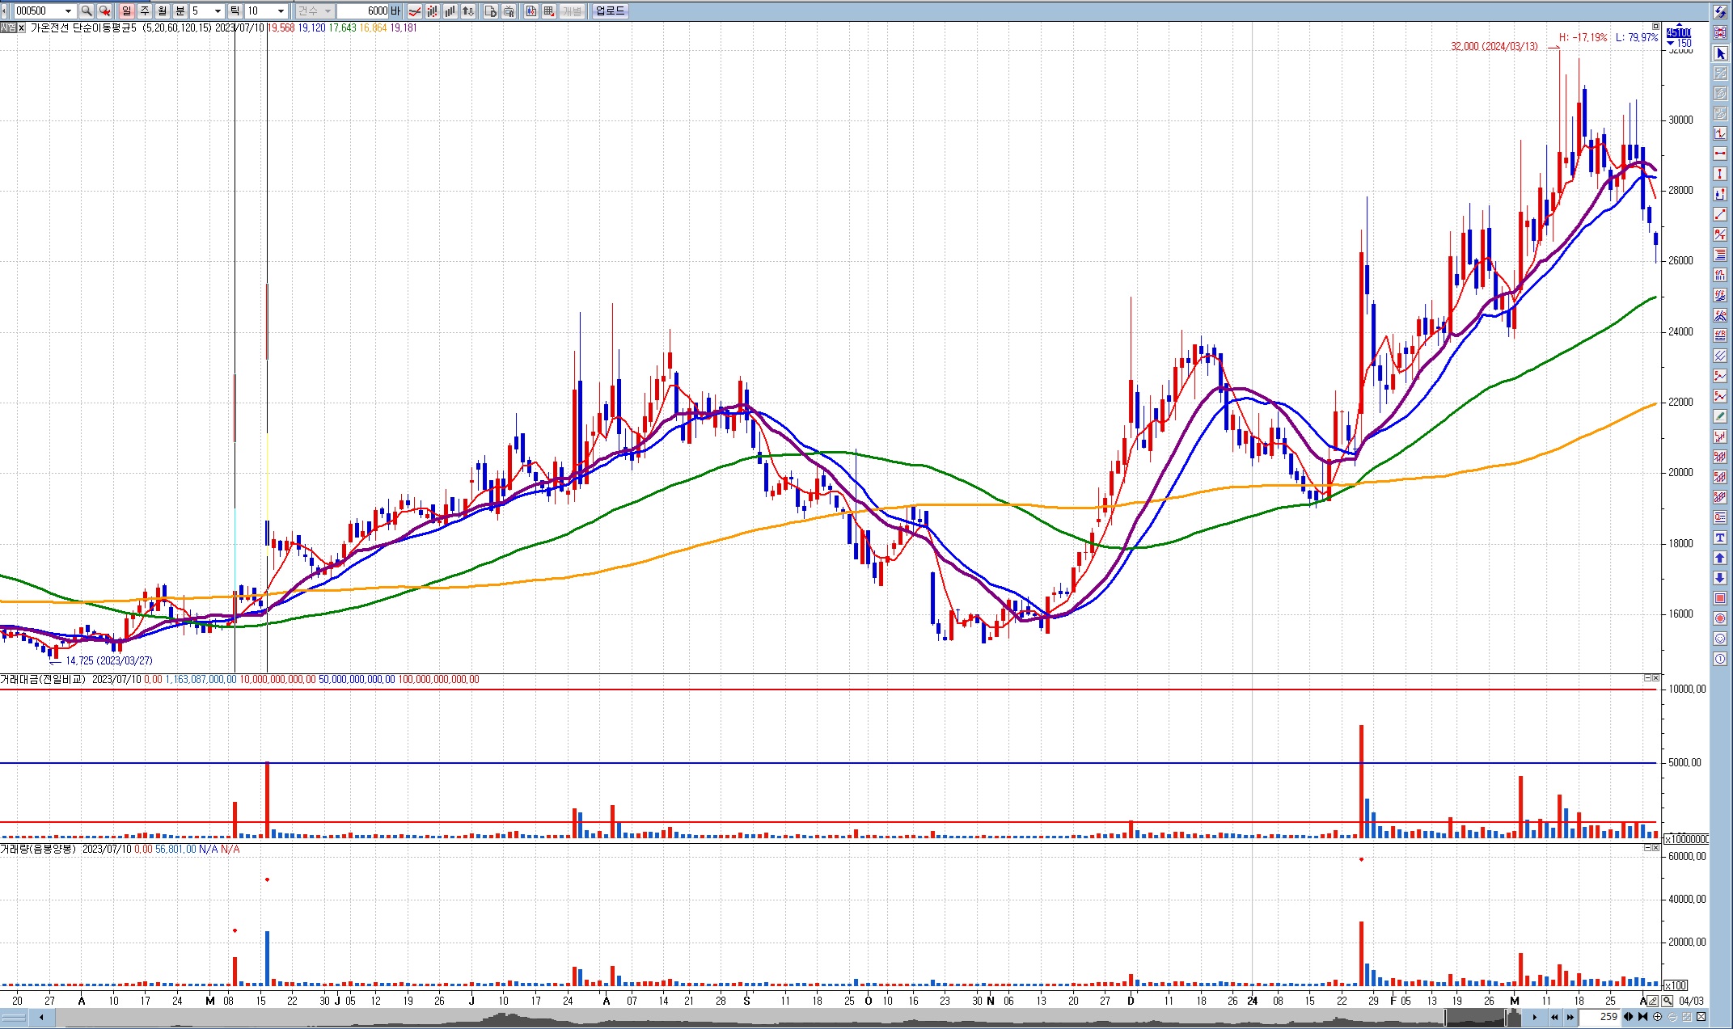Image resolution: width=1733 pixels, height=1029 pixels.
Task: Open the tick interval dropdown showing 10
Action: (x=281, y=11)
